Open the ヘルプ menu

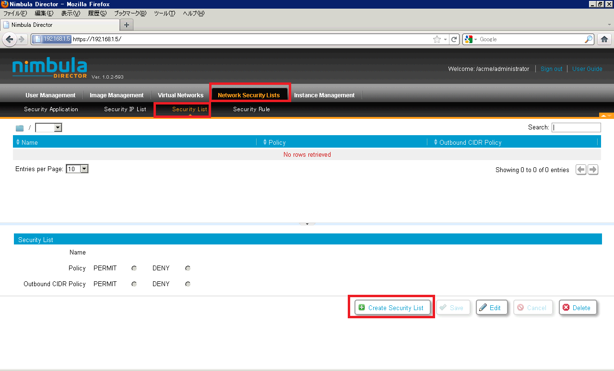[x=193, y=13]
